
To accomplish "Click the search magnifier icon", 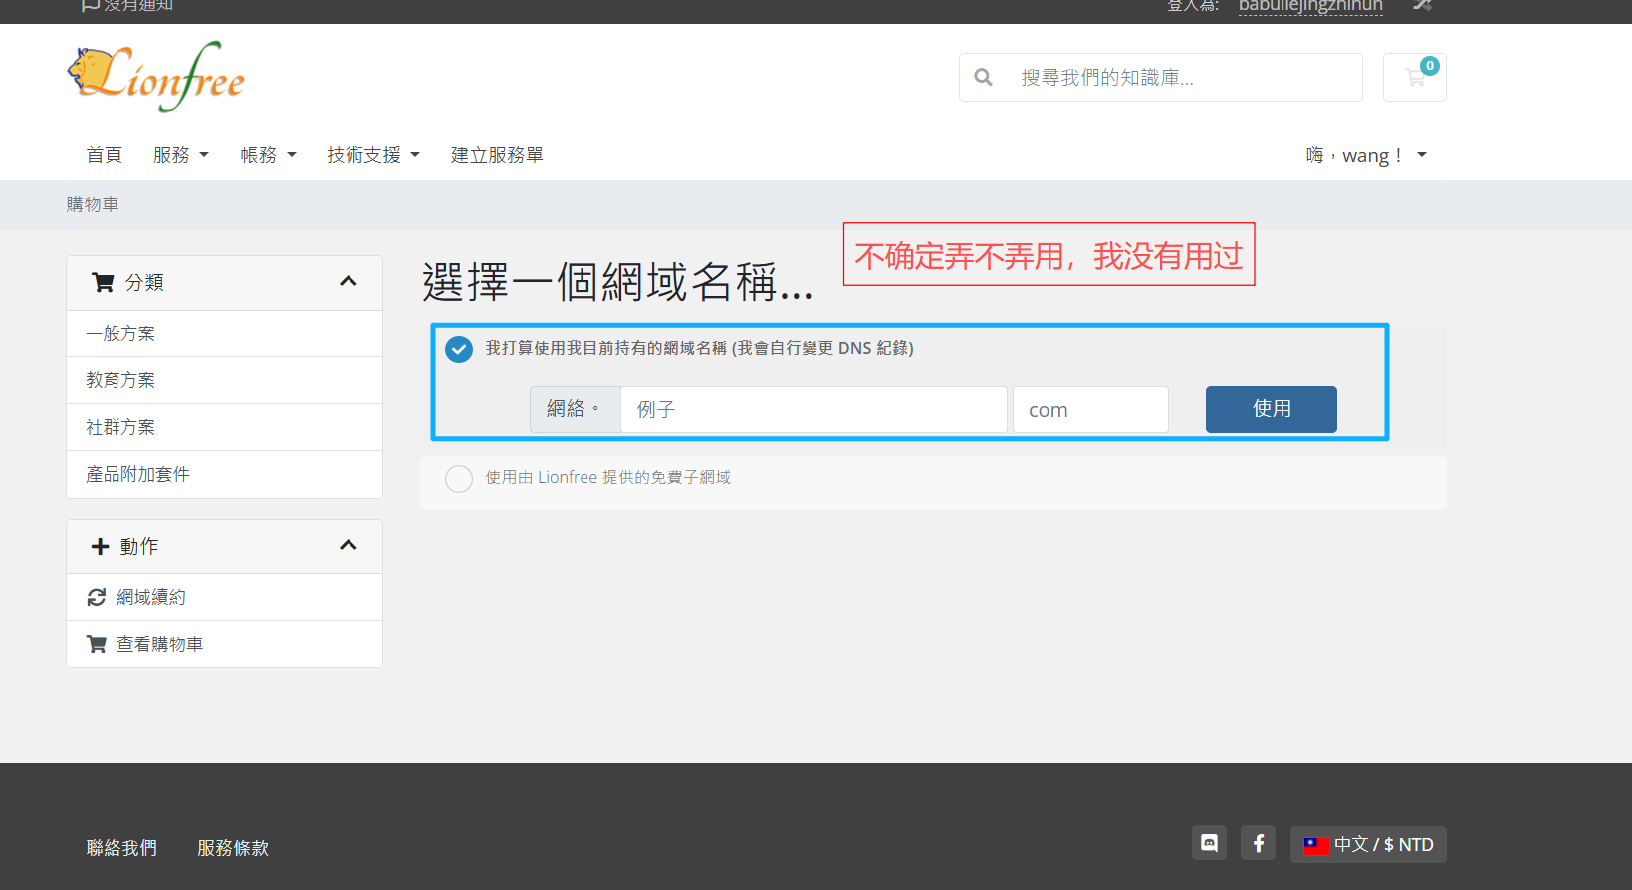I will point(983,77).
